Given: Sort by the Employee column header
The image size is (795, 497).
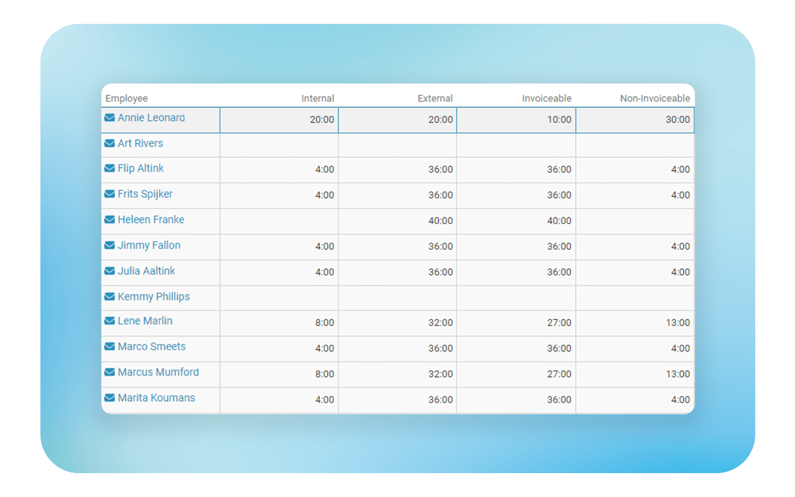Looking at the screenshot, I should (127, 99).
